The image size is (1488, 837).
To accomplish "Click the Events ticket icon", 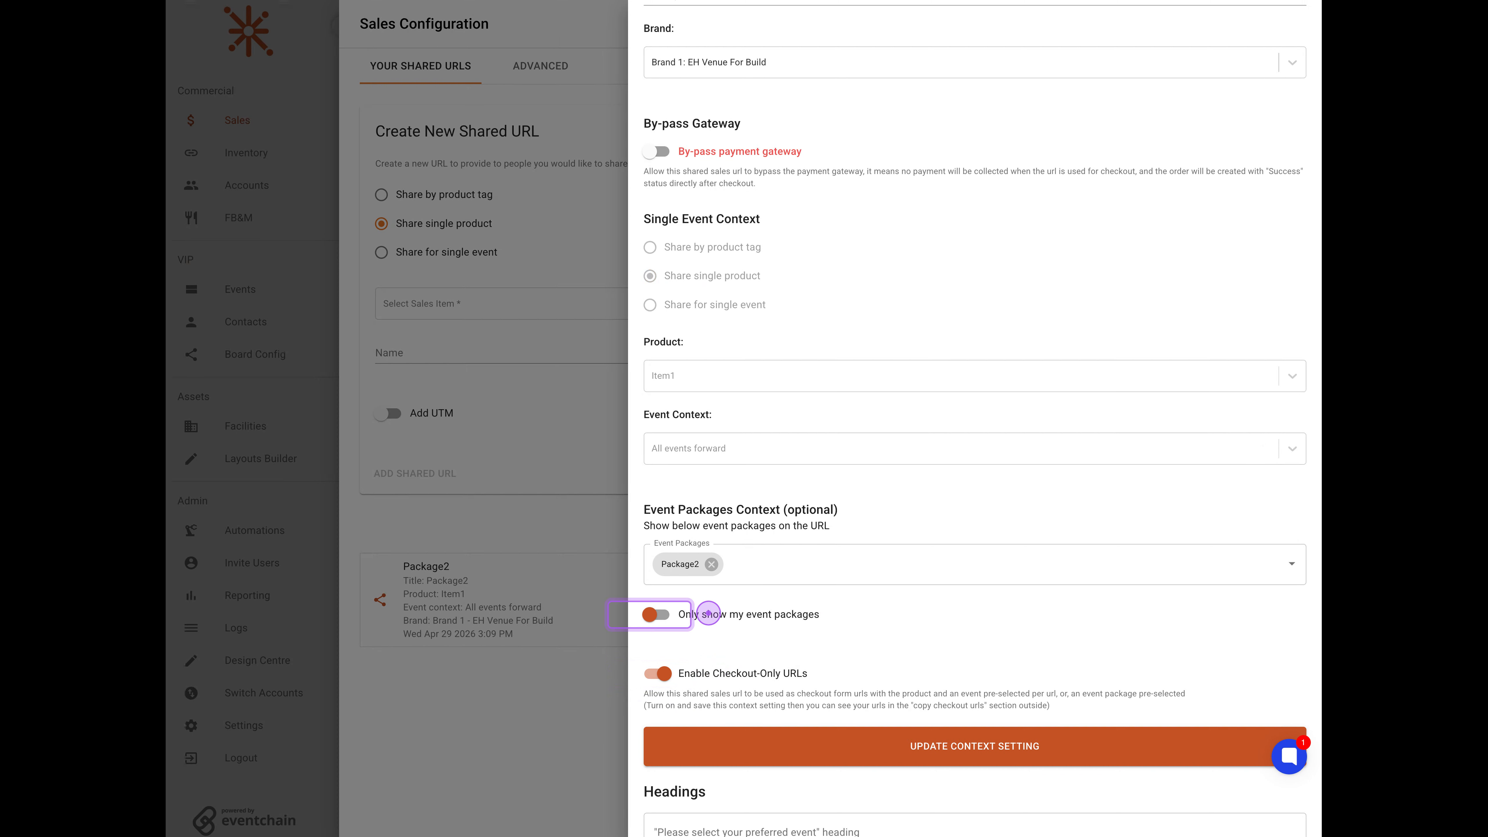I will point(191,289).
